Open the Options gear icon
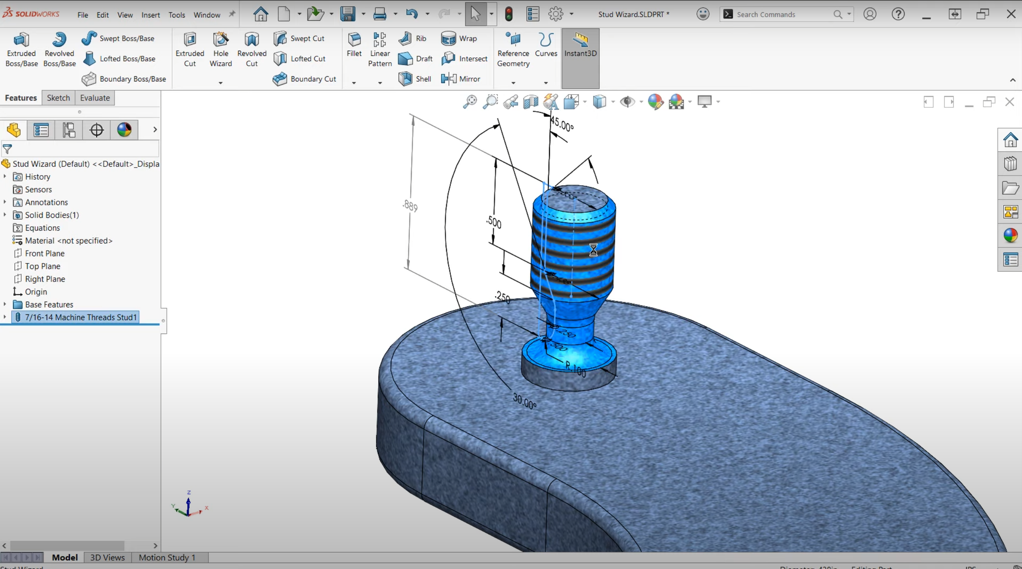The width and height of the screenshot is (1022, 569). coord(556,14)
